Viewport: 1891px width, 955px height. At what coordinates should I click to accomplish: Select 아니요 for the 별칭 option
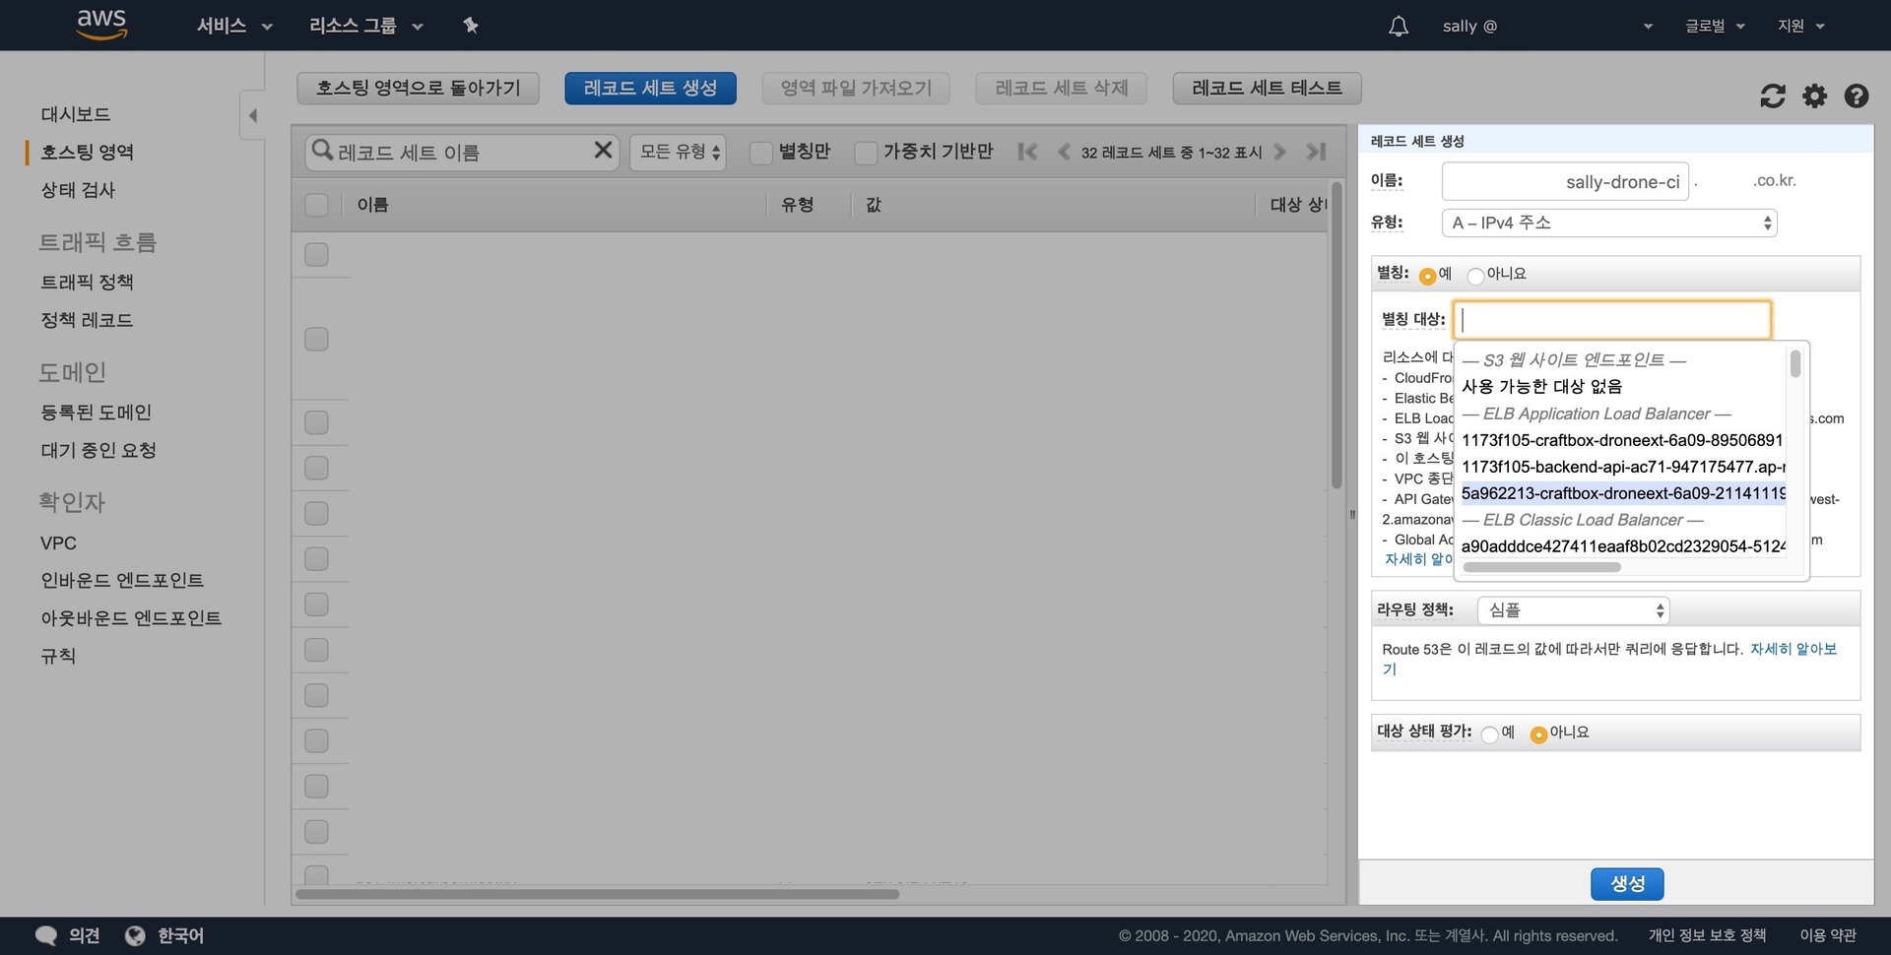click(1475, 276)
